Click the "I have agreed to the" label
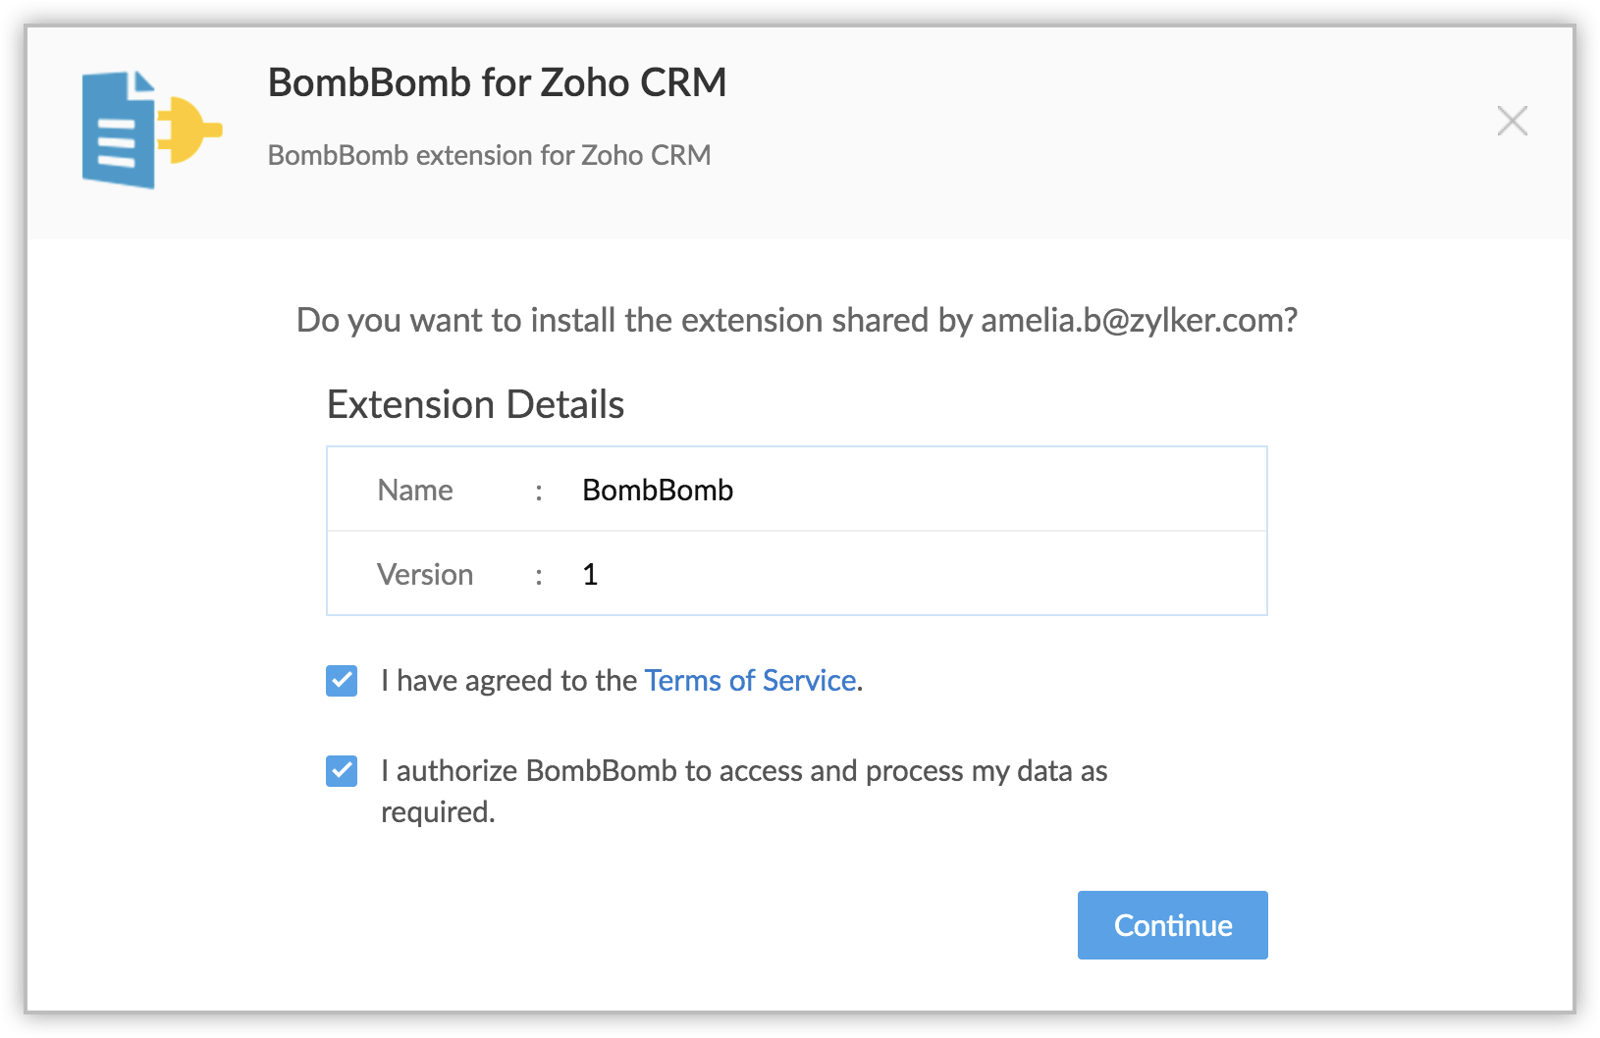 point(509,680)
